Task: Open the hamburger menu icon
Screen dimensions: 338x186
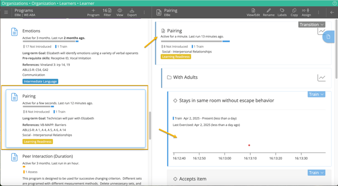Action: point(6,12)
